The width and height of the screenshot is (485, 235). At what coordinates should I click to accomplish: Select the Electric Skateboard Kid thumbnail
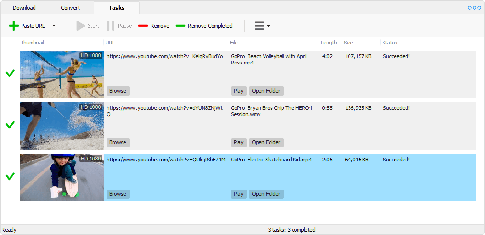61,177
